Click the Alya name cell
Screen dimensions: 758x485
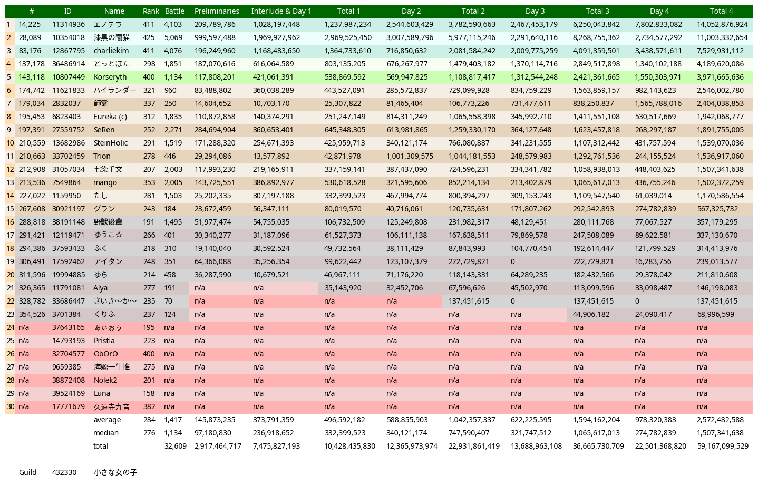(x=101, y=288)
